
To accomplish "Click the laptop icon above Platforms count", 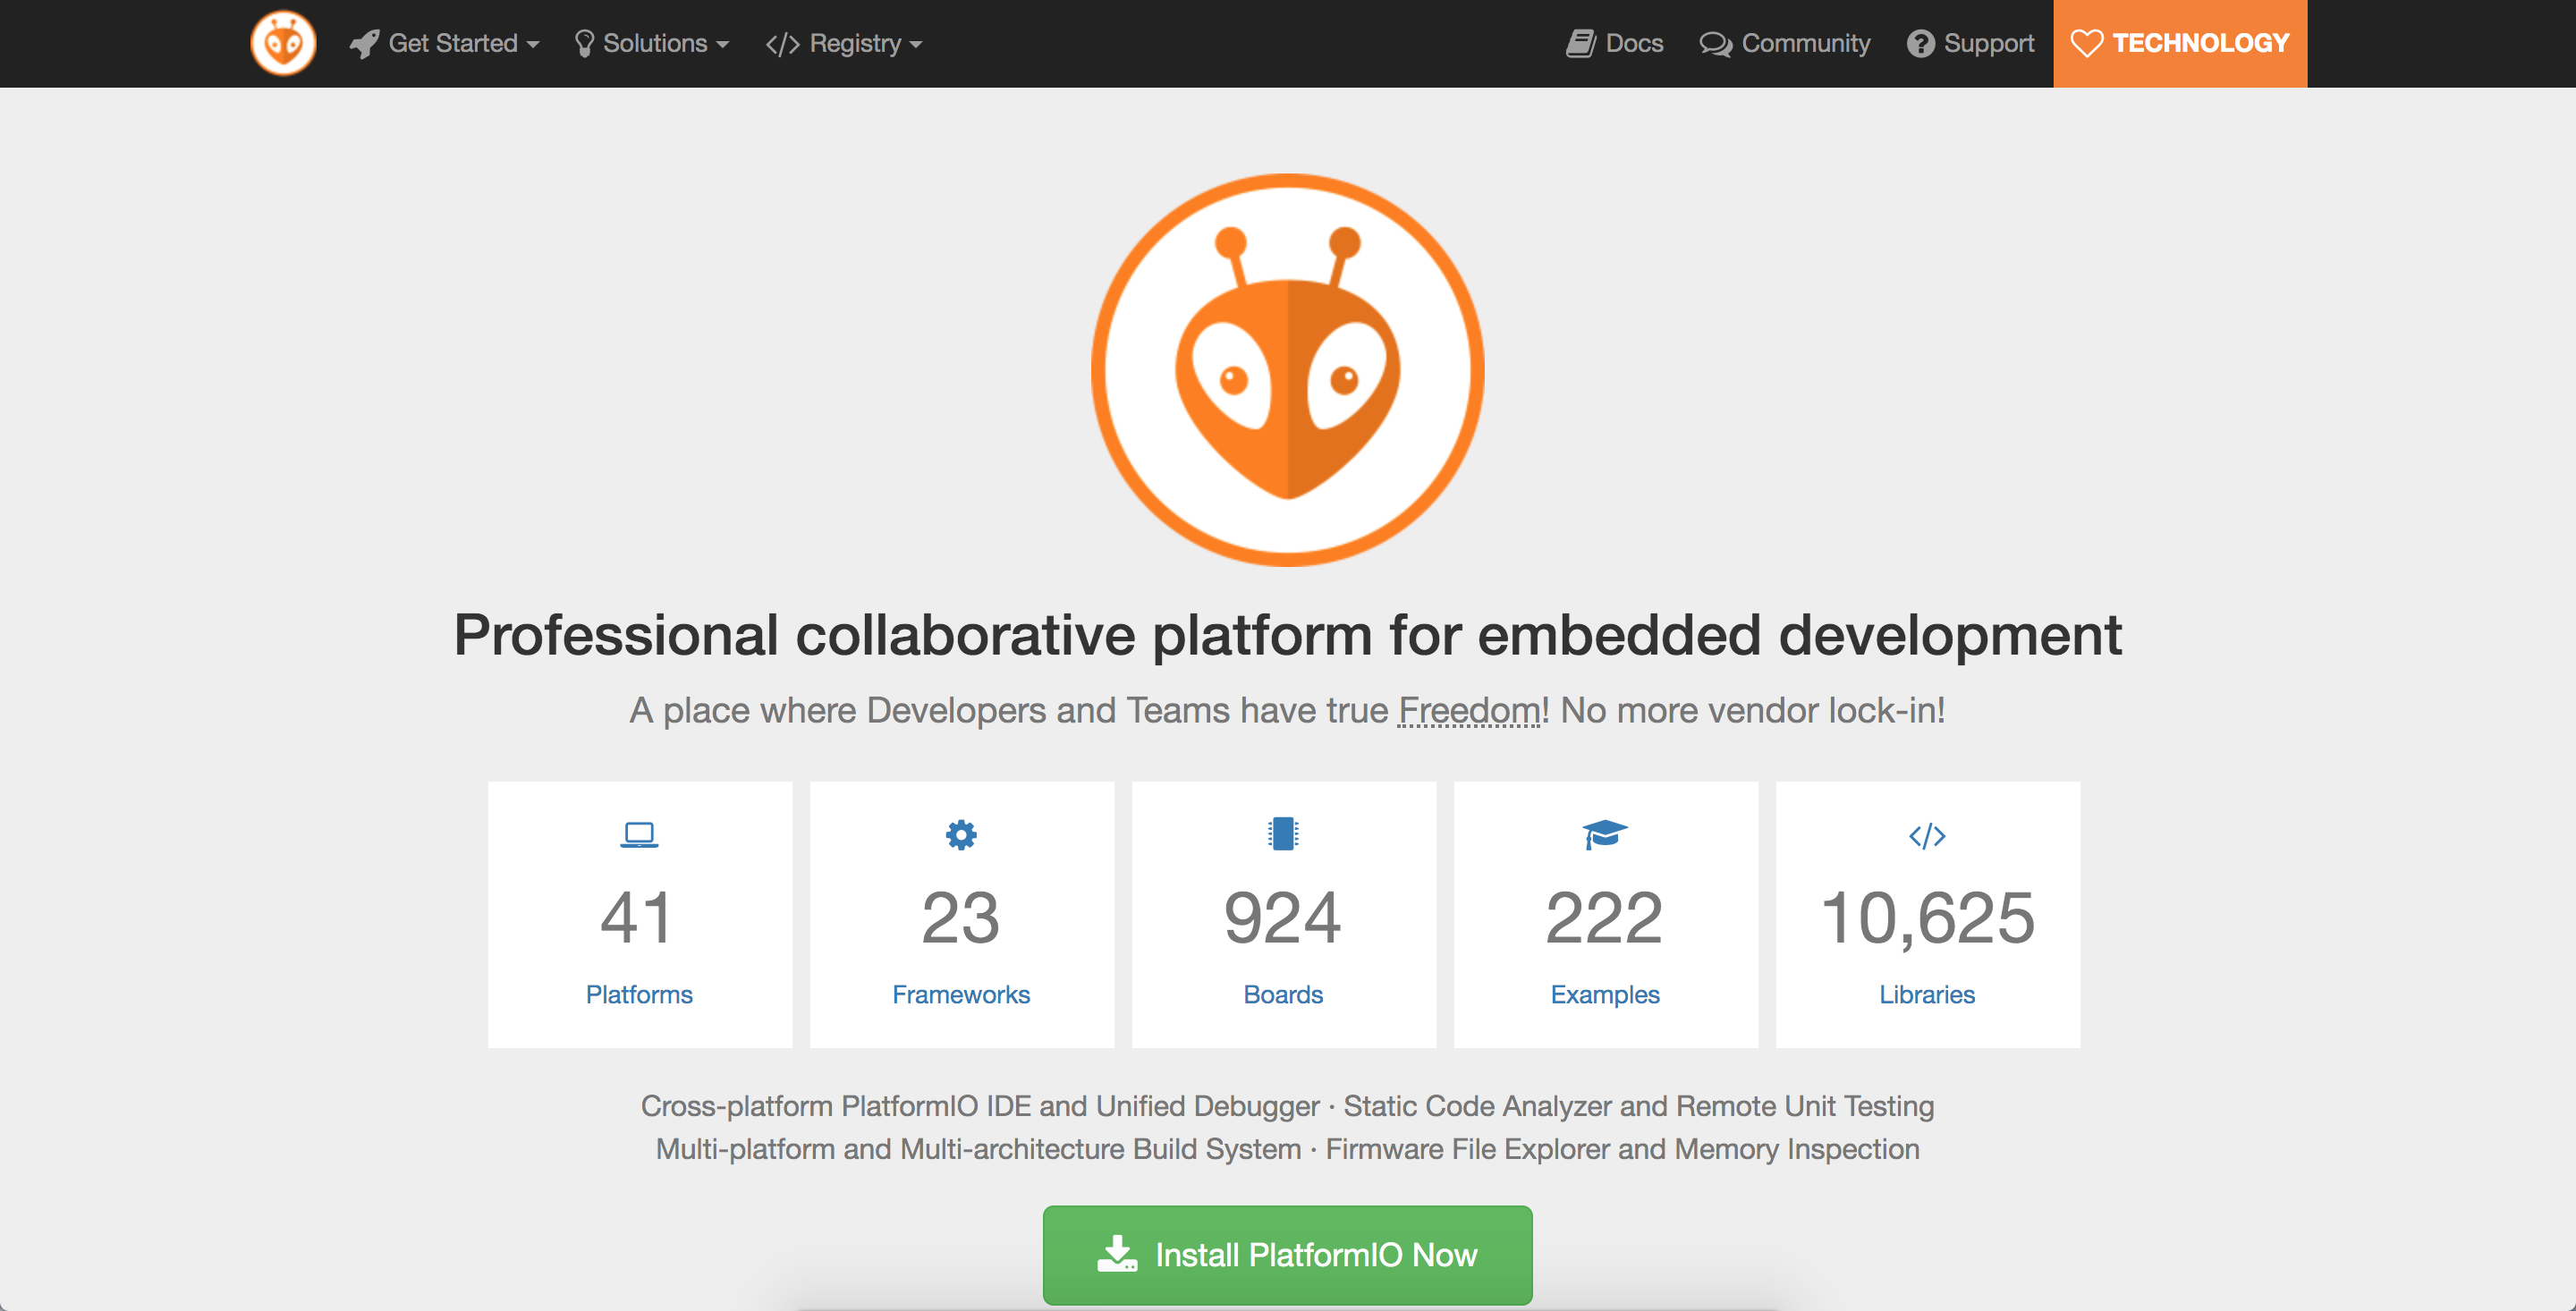I will pyautogui.click(x=639, y=834).
